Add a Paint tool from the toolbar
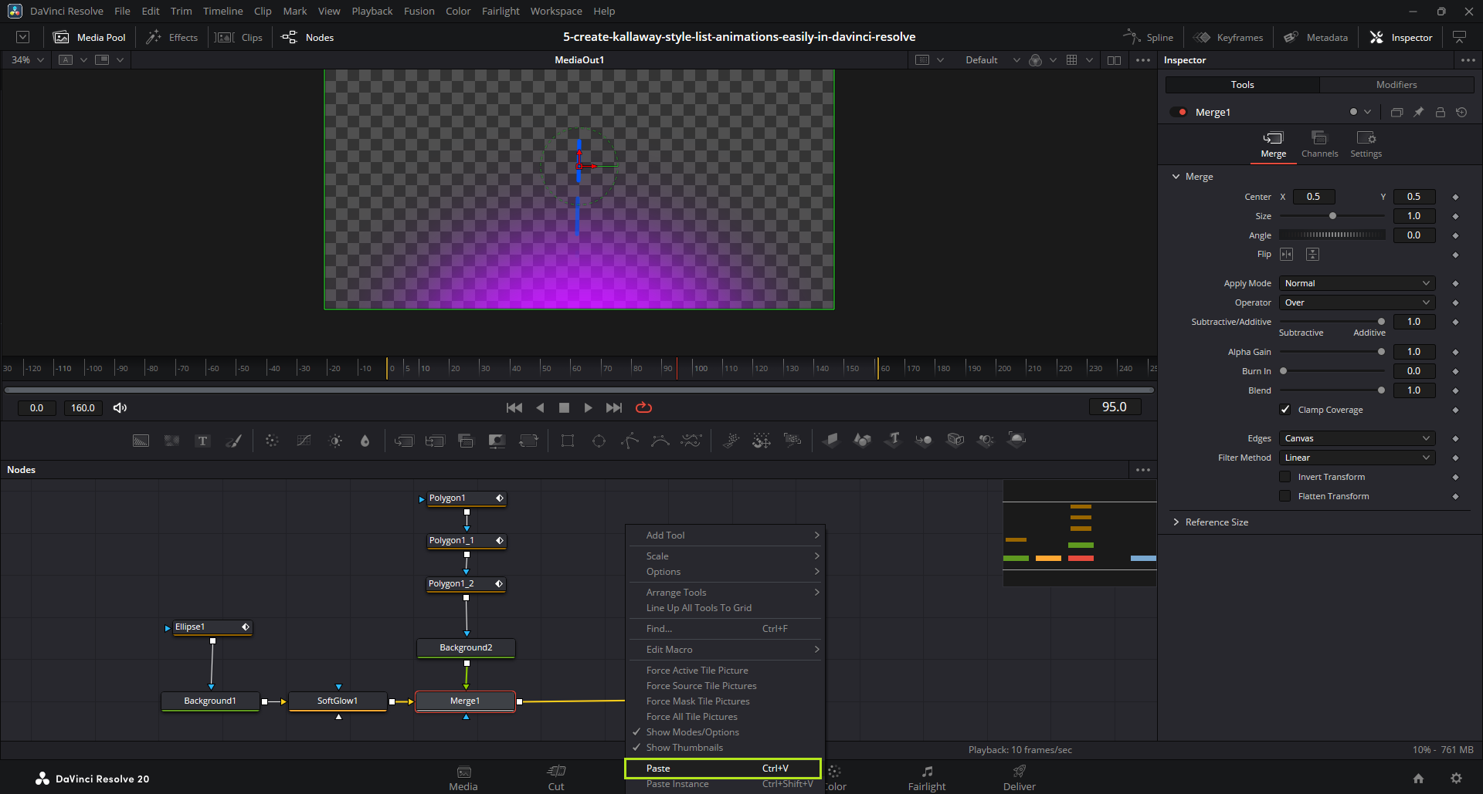The width and height of the screenshot is (1483, 794). pos(234,441)
